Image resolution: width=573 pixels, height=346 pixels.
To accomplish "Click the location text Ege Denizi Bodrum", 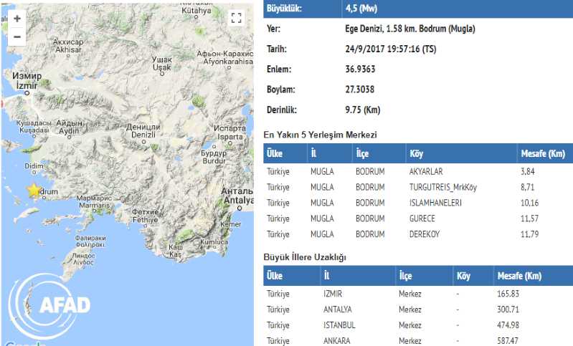I will [x=405, y=29].
